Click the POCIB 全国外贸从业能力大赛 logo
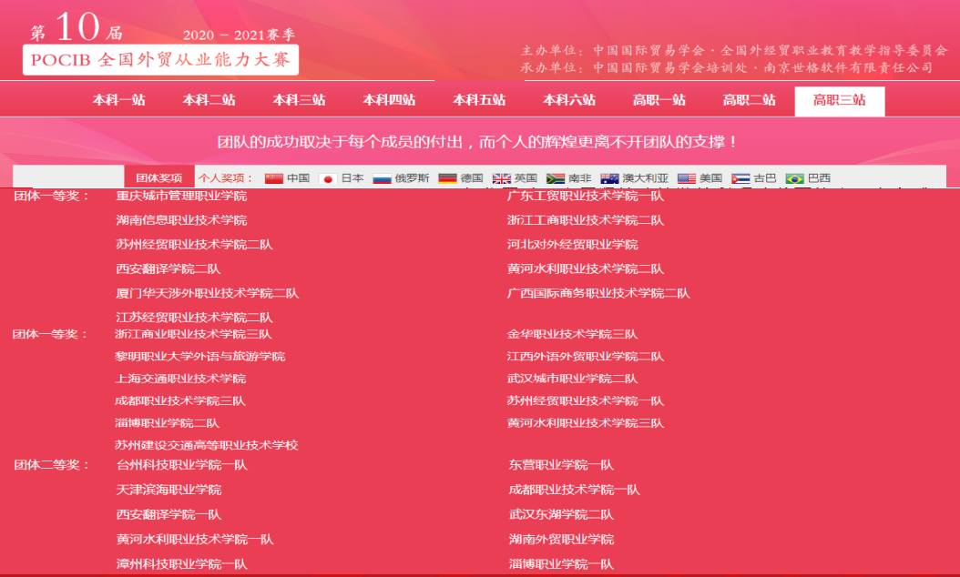Viewport: 960px width, 577px height. point(160,60)
